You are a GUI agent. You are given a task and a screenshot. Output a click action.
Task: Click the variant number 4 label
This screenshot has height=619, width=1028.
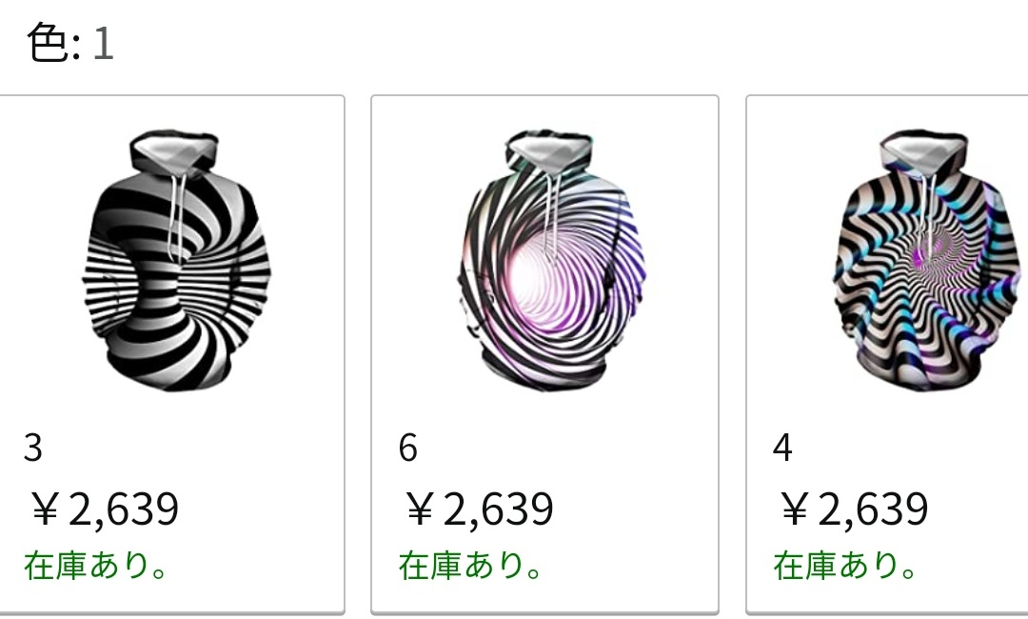click(x=782, y=448)
